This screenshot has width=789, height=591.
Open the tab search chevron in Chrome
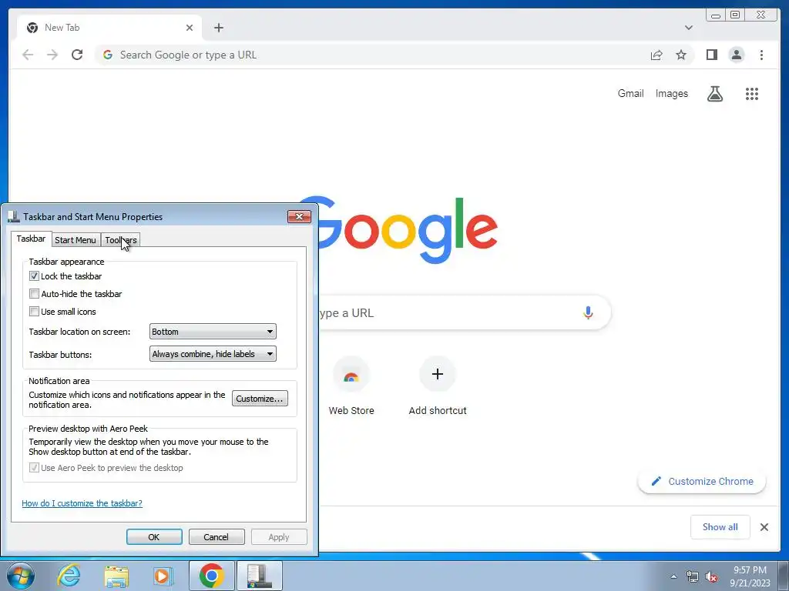point(688,28)
